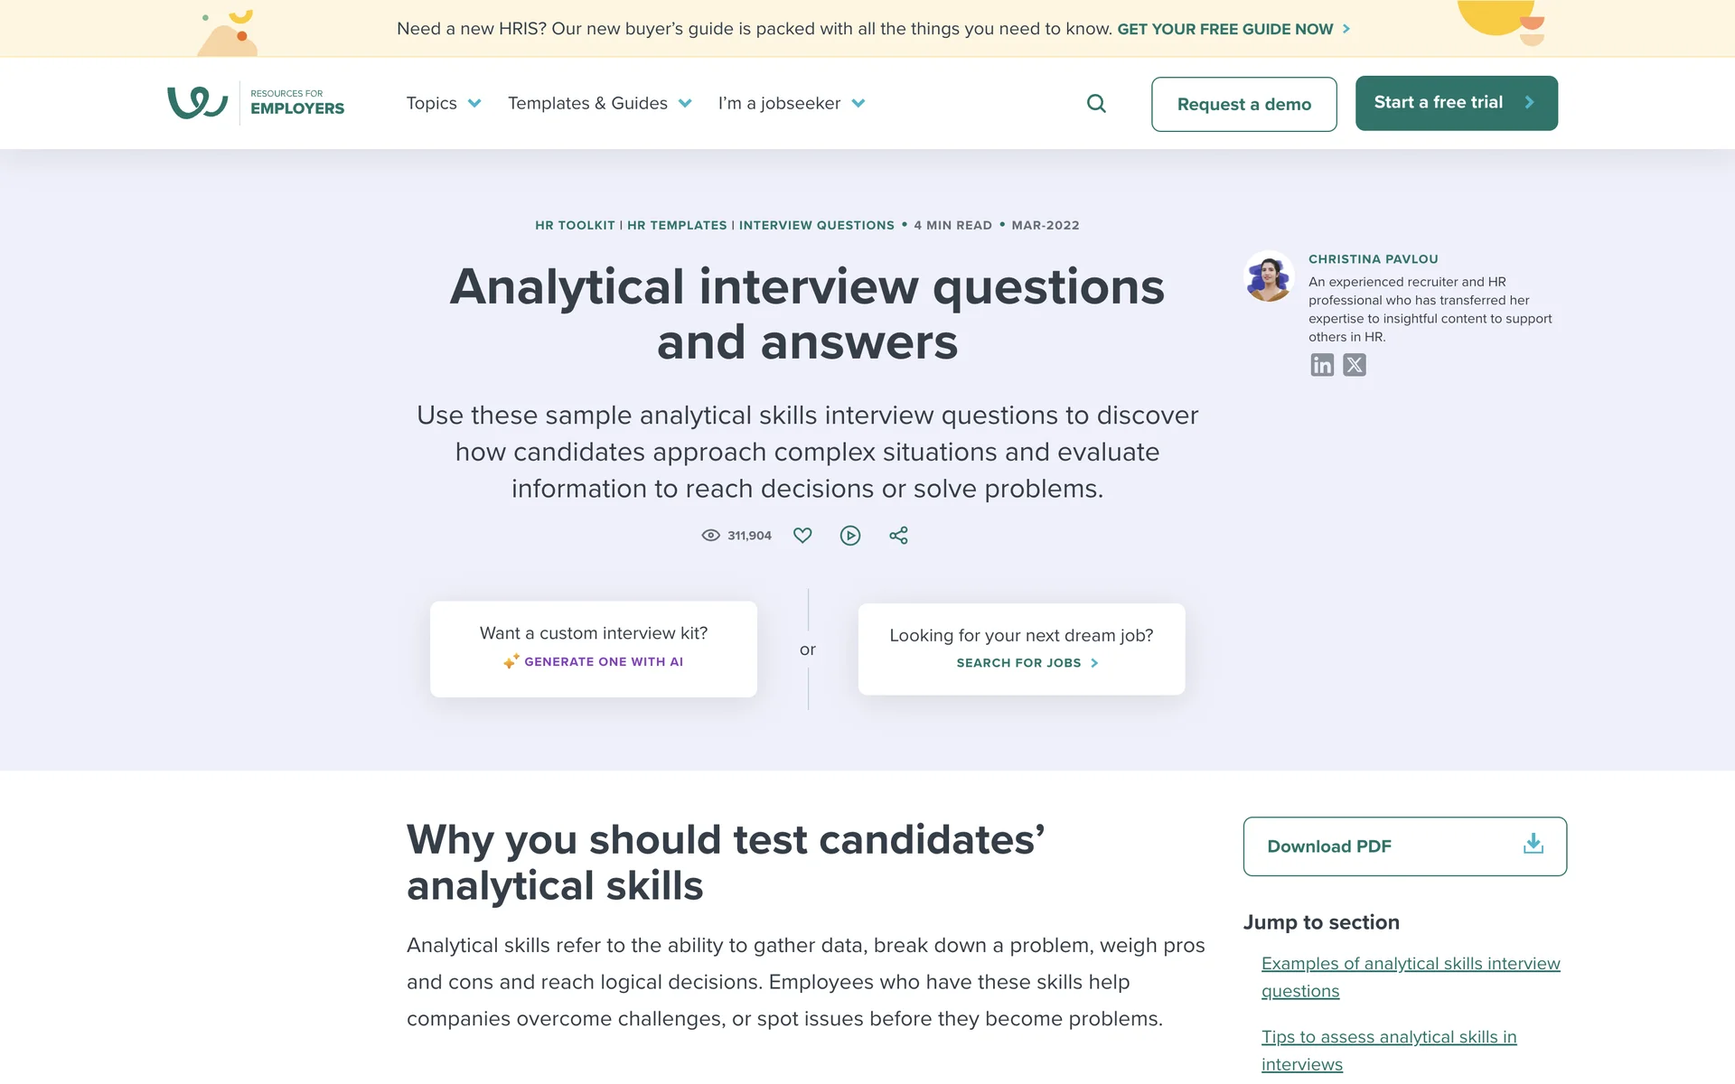Screen dimensions: 1735x1084
Task: Open the search magnifier icon
Action: click(x=1096, y=104)
